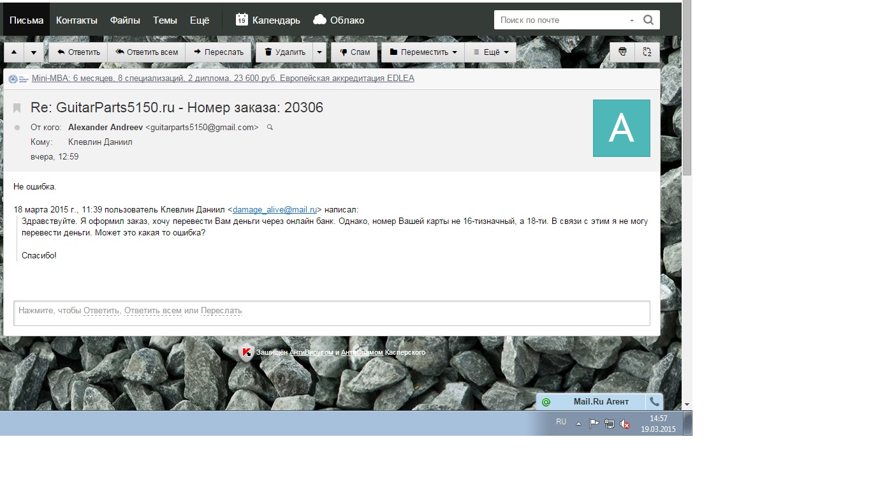Click the Облако cloud icon

coord(320,20)
